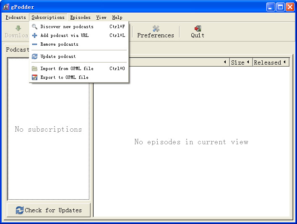
Task: Collapse the open Subscriptions menu
Action: [x=48, y=18]
